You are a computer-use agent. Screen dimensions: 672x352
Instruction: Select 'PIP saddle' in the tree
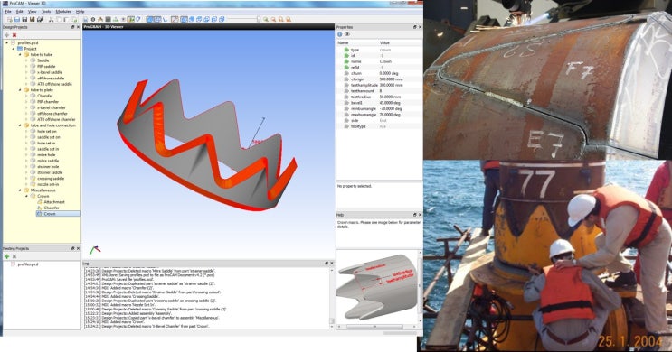coord(46,66)
